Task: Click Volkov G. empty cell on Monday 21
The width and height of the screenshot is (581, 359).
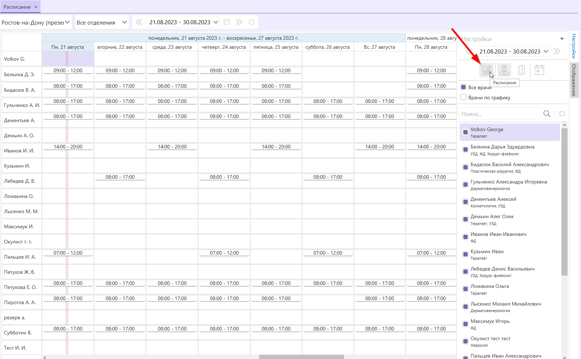Action: pyautogui.click(x=68, y=59)
